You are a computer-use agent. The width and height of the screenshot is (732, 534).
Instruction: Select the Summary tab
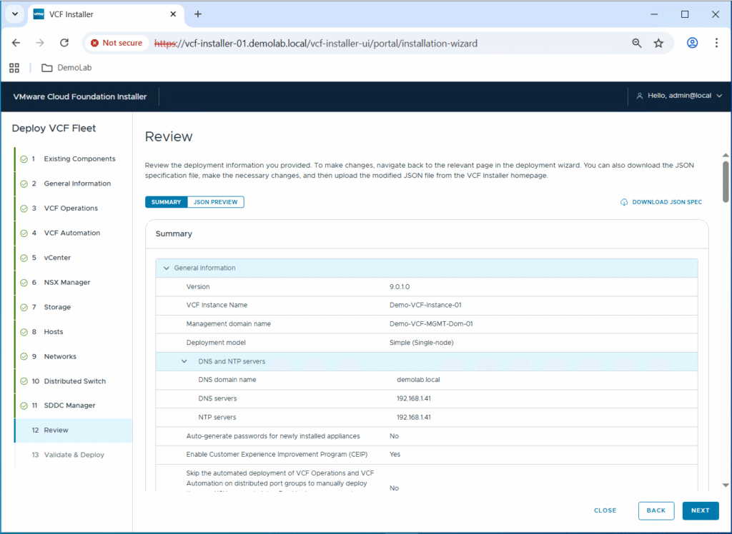166,202
